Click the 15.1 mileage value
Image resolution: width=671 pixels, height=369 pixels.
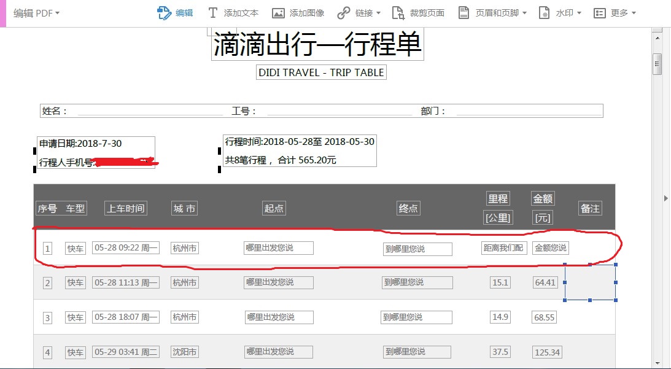click(500, 282)
